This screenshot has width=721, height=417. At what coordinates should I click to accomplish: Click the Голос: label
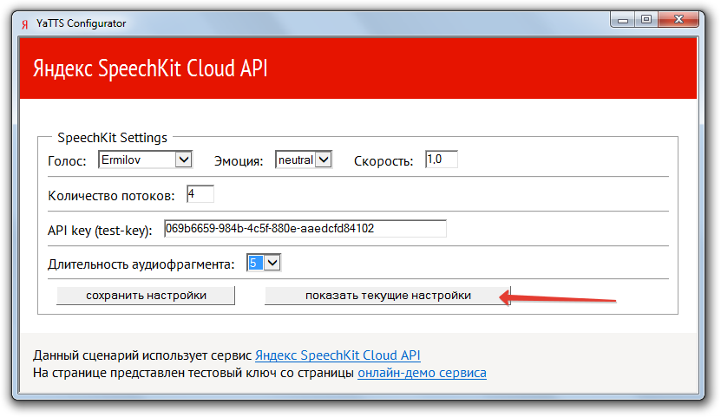click(67, 160)
